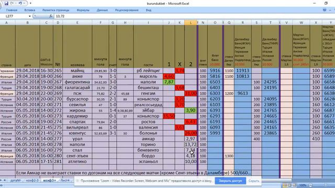
Task: Open the Формулы ribbon tab
Action: point(83,10)
